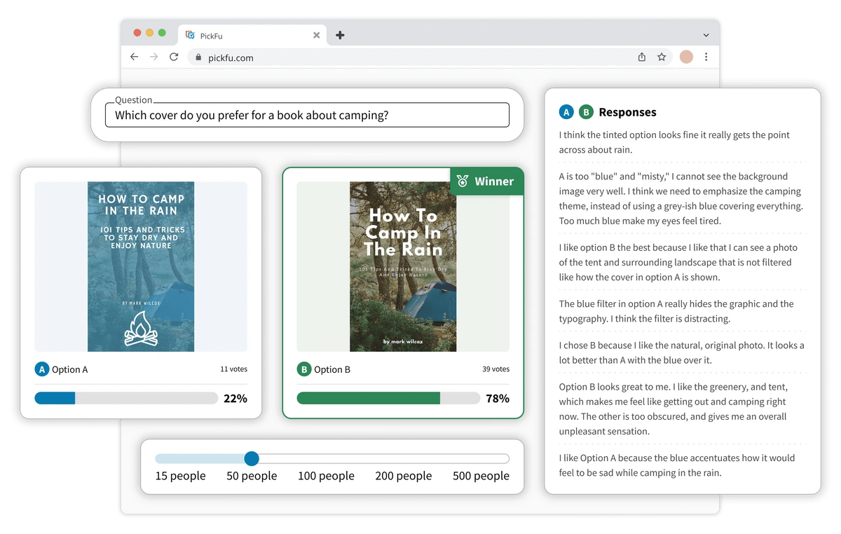Screen dimensions: 841x534
Task: Reload pickfu.com with the refresh icon
Action: coord(174,57)
